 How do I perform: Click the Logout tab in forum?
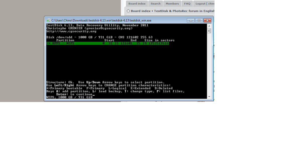point(204,4)
